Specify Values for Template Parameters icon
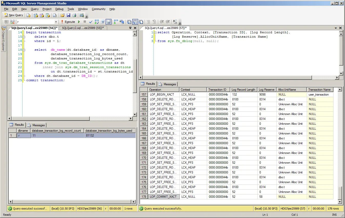The image size is (345, 218). 175,22
